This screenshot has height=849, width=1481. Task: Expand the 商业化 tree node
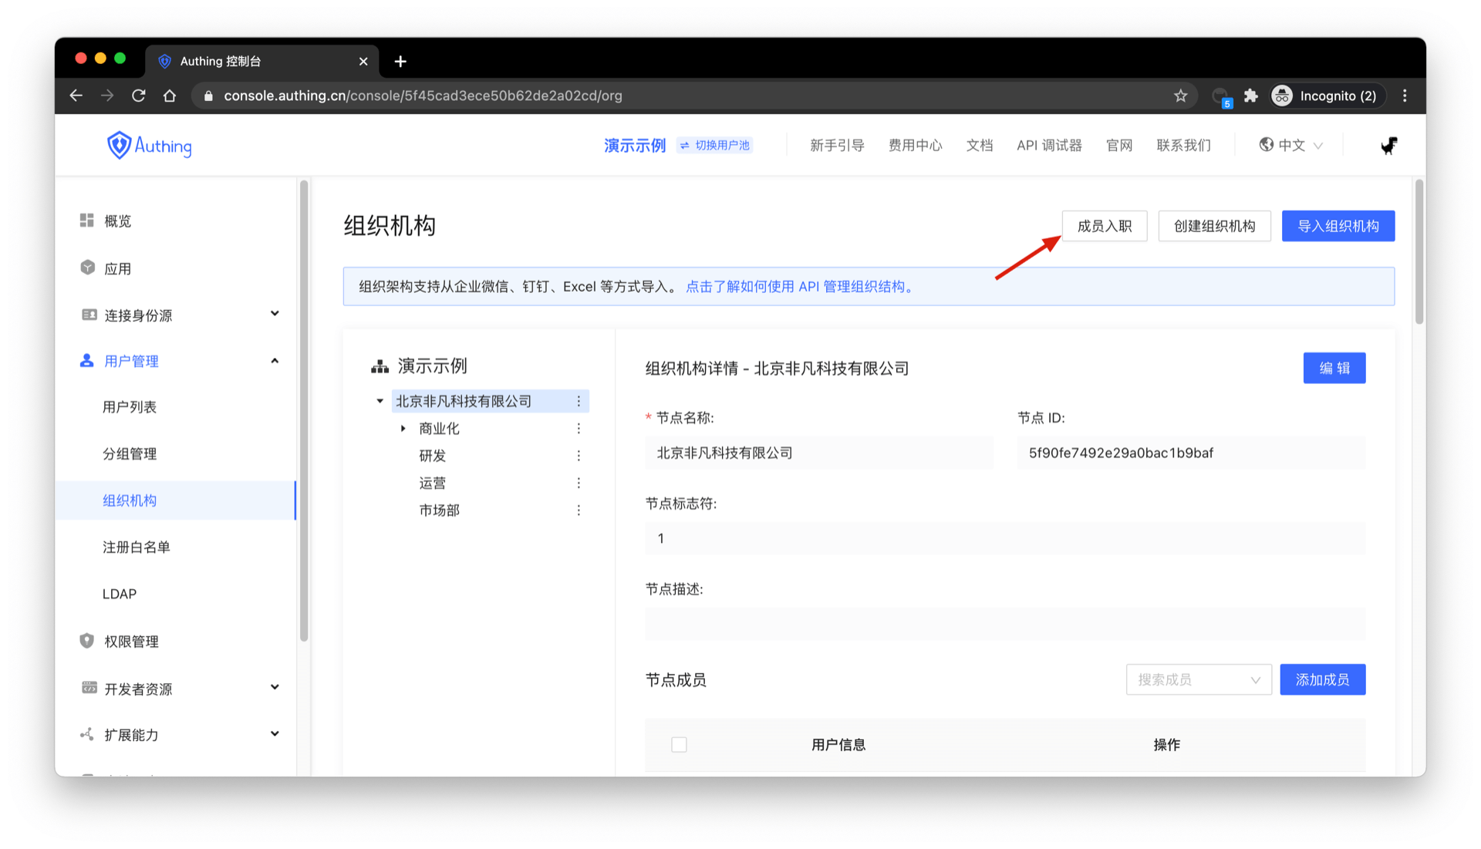(403, 429)
